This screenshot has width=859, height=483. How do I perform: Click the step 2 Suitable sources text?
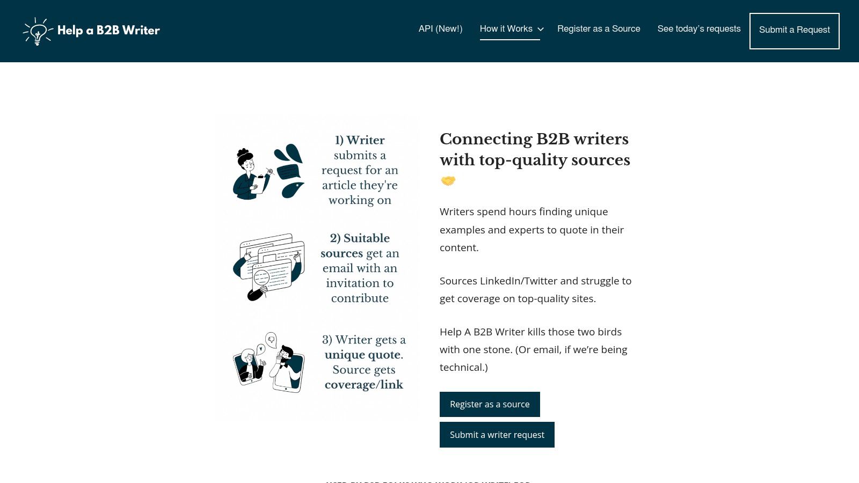coord(360,268)
